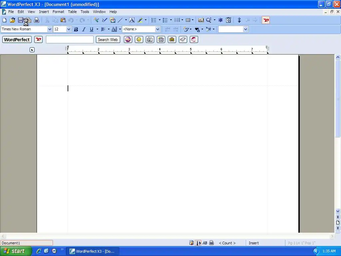Viewport: 341px width, 256px height.
Task: Launch Internet Explorer from the quick launch
Action: [39, 251]
